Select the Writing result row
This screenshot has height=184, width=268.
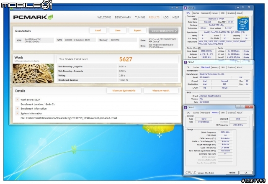tap(117, 75)
